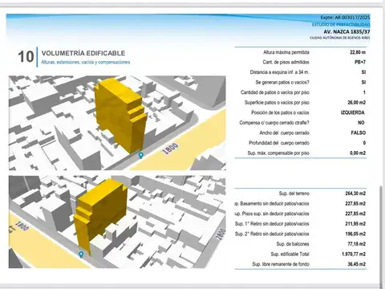Click label Sup. máx. compensable por piso

[x=278, y=153]
